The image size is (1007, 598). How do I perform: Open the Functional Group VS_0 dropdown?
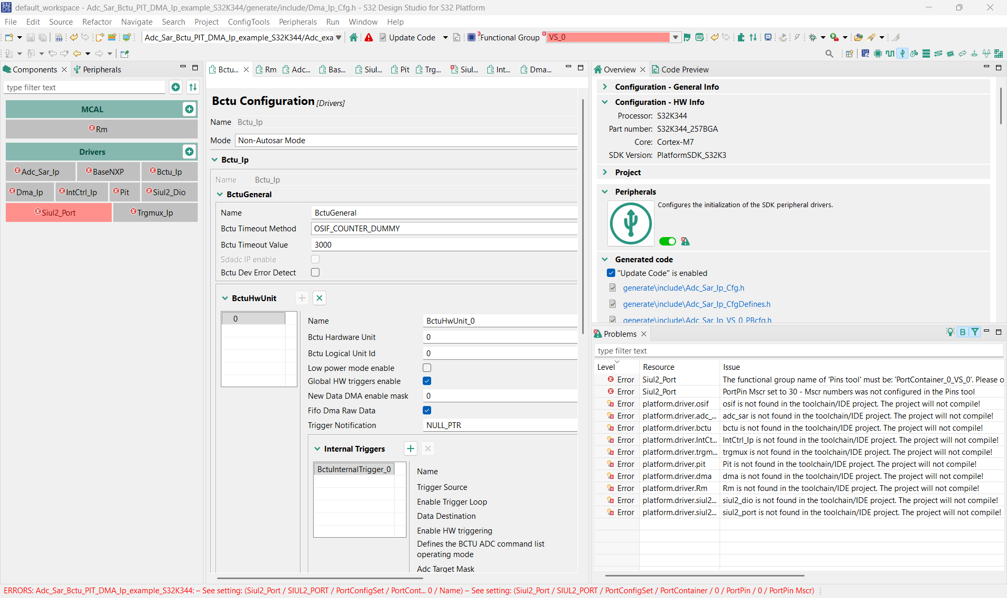point(676,37)
